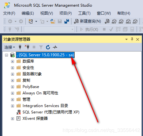Viewport: 143px width, 136px height.
Task: Click the navigate forward arrow icon
Action: click(21, 21)
